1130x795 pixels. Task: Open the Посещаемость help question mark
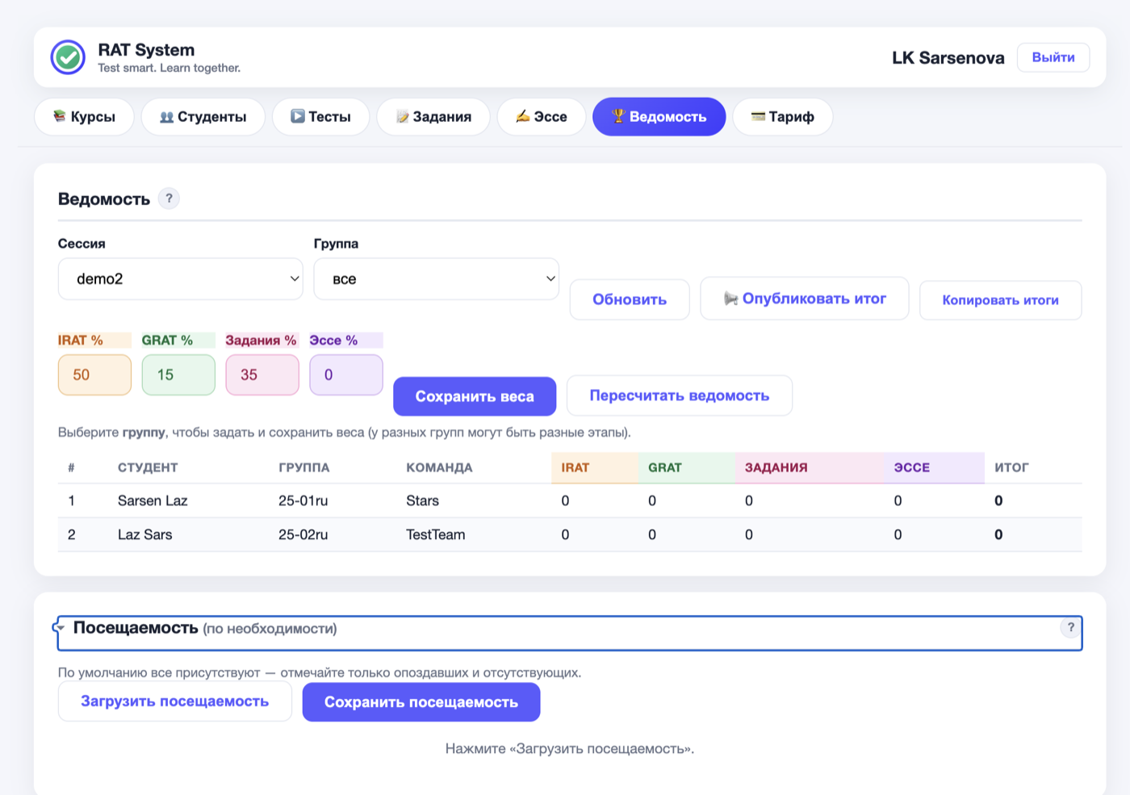(1071, 628)
